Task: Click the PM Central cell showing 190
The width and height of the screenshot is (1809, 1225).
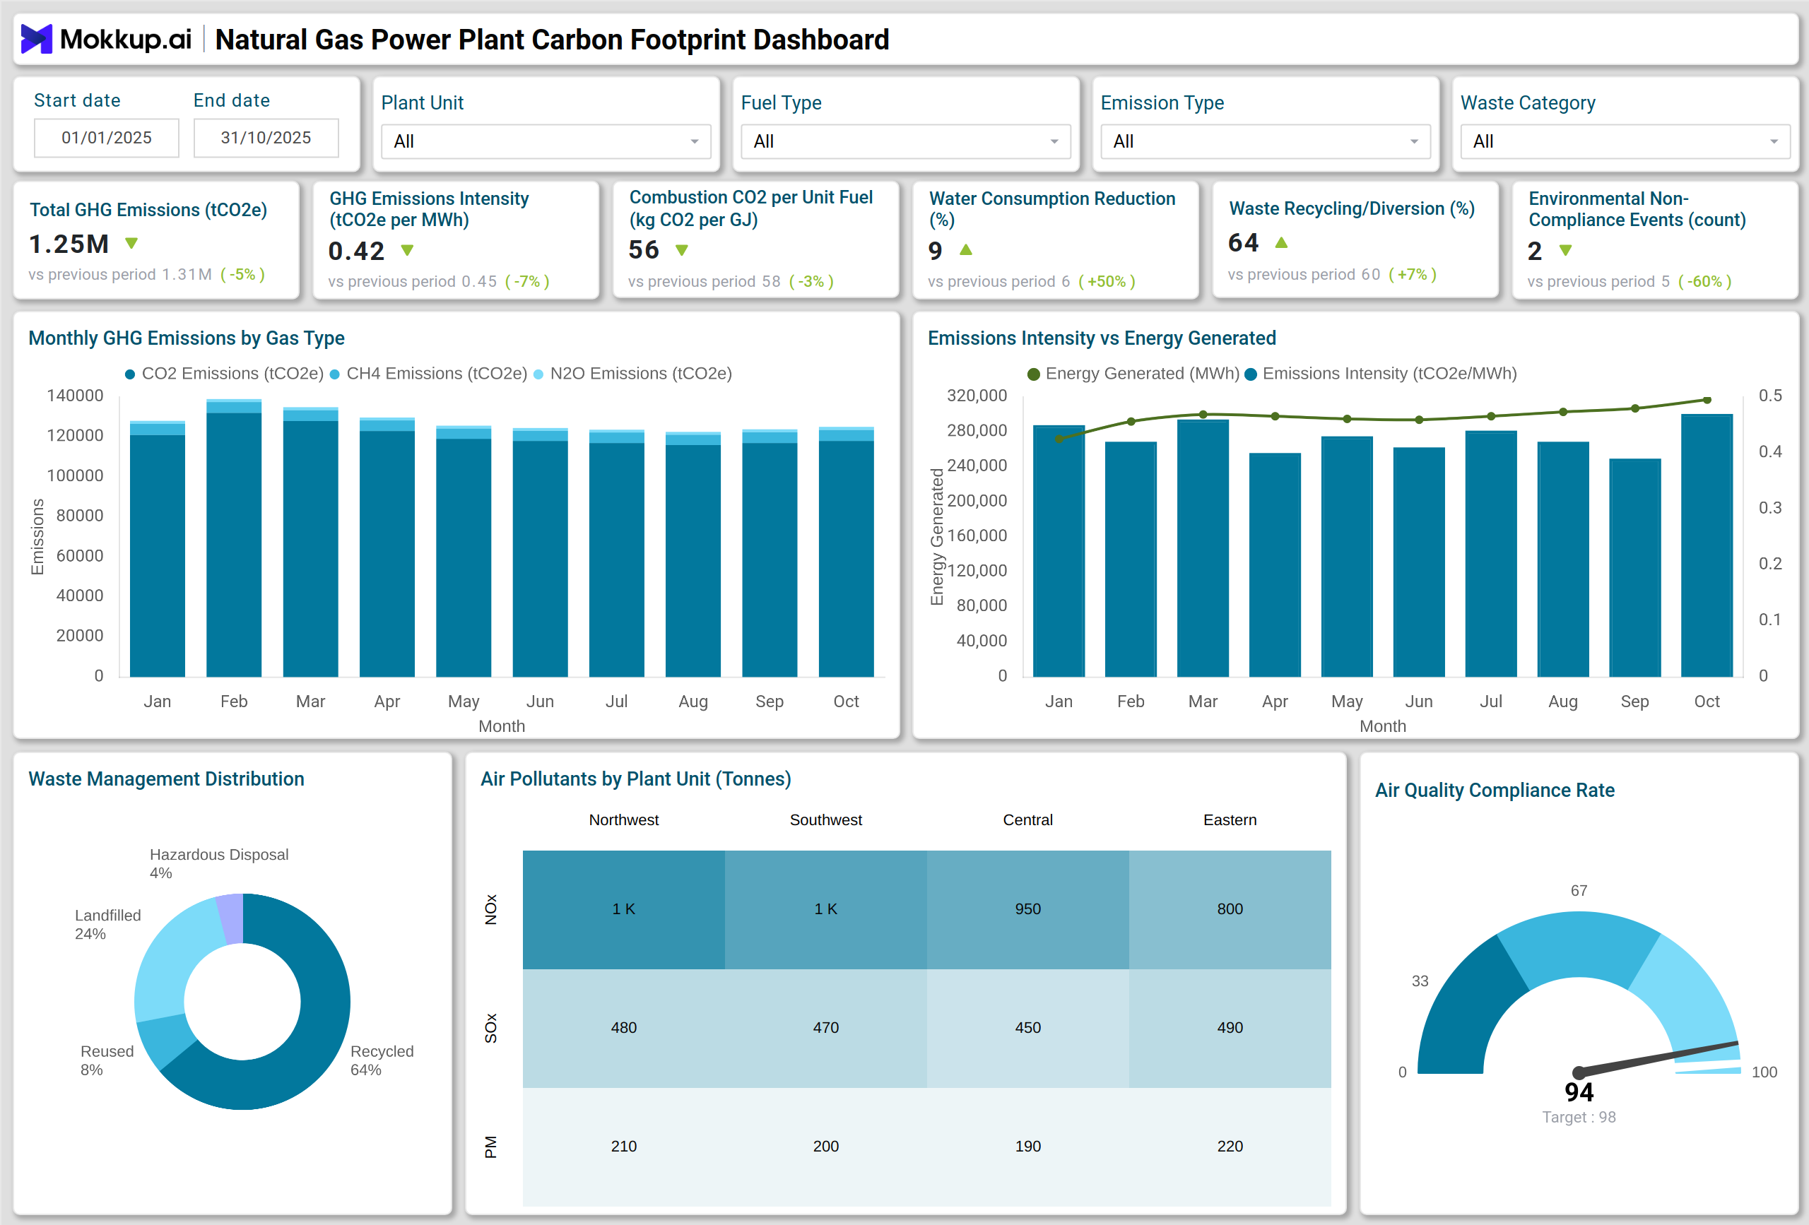Action: (1027, 1147)
